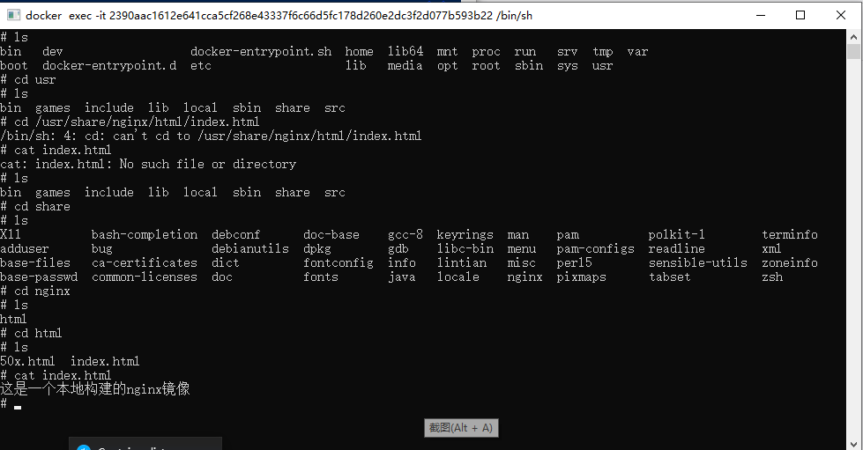Click the '# cd nginx' command line
Image resolution: width=863 pixels, height=450 pixels.
35,291
